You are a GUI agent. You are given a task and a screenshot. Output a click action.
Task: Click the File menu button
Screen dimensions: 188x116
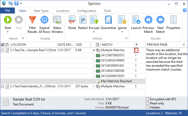(x=8, y=11)
